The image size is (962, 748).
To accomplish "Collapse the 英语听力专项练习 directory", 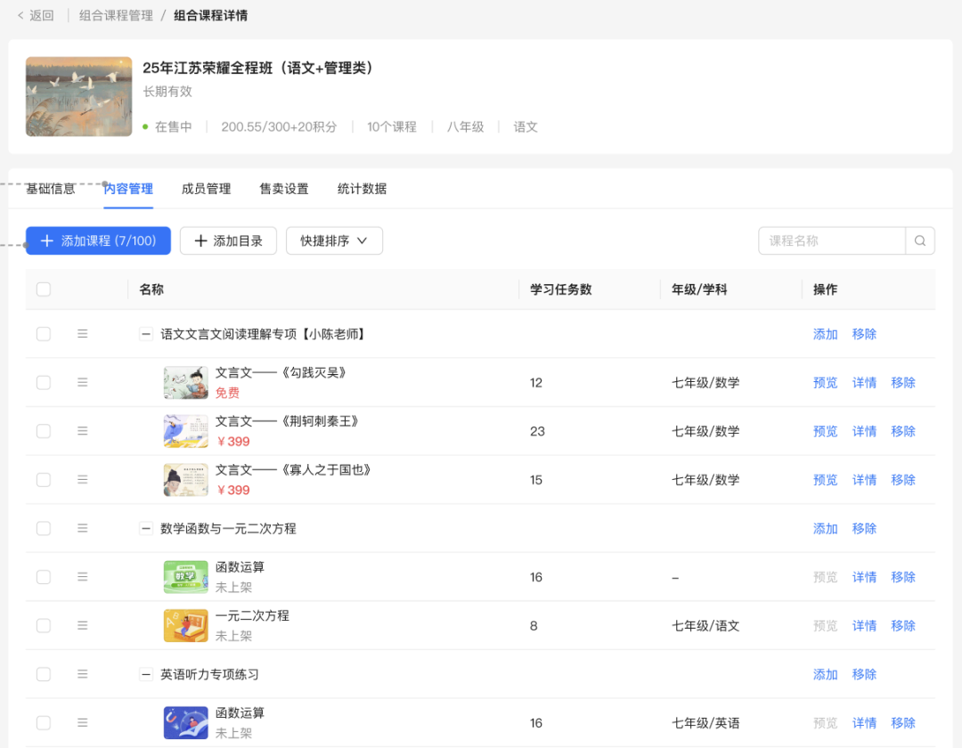I will pyautogui.click(x=146, y=674).
